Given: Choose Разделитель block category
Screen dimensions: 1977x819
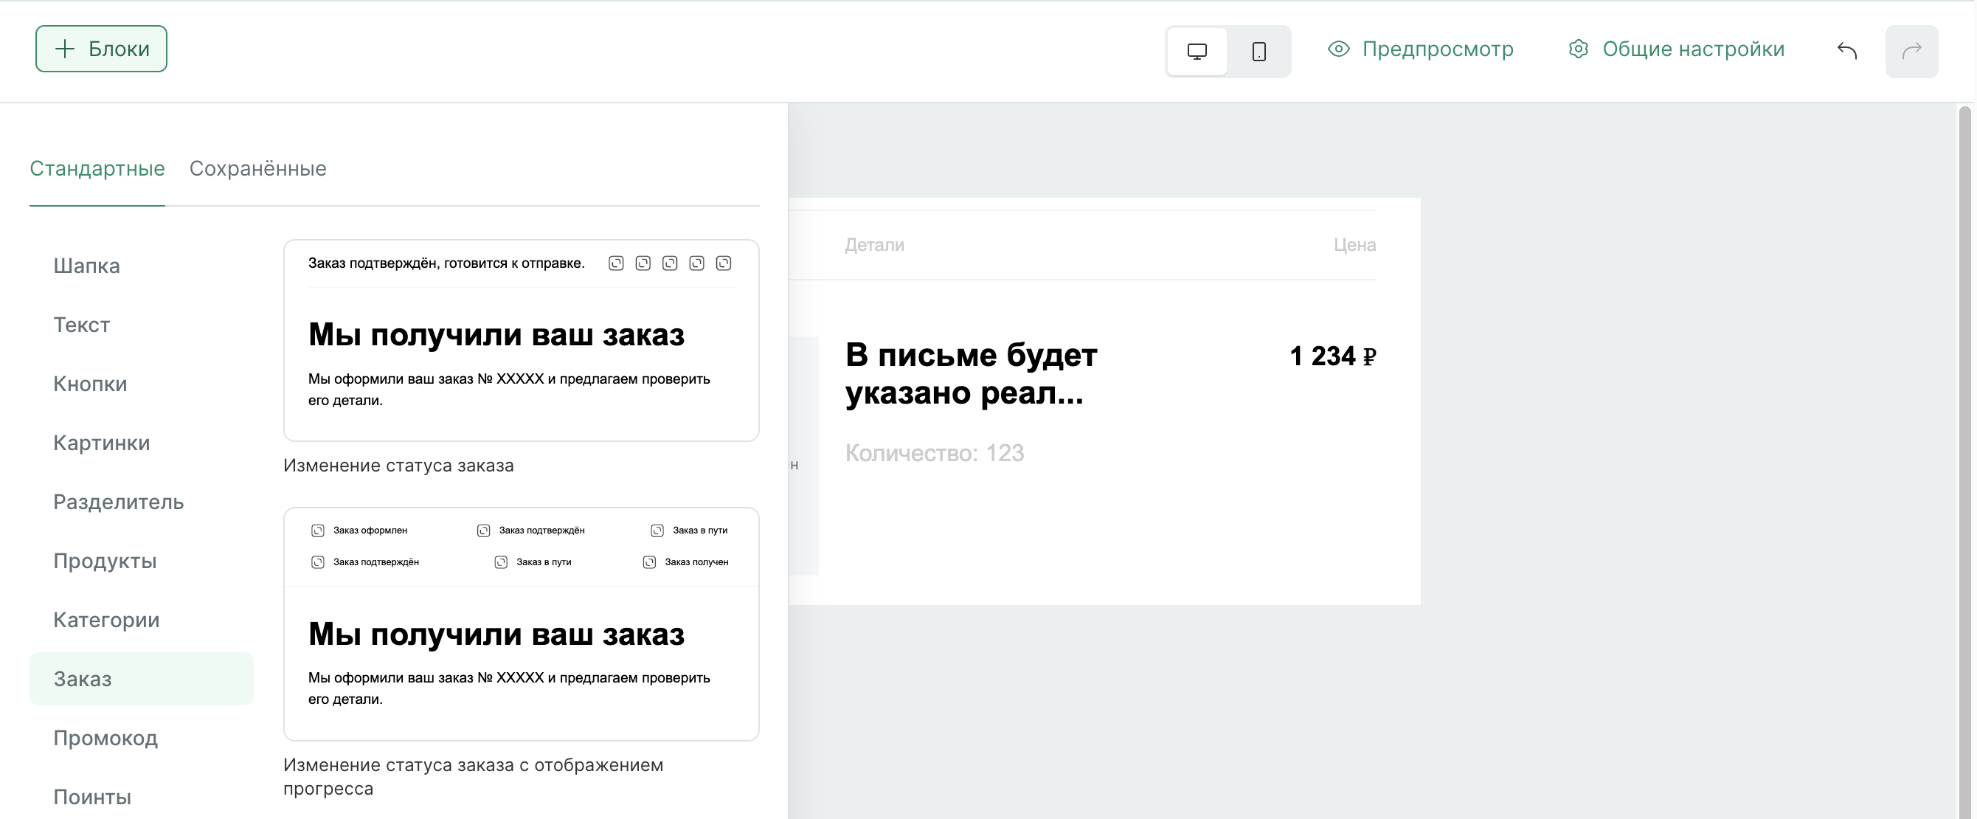Looking at the screenshot, I should point(141,502).
